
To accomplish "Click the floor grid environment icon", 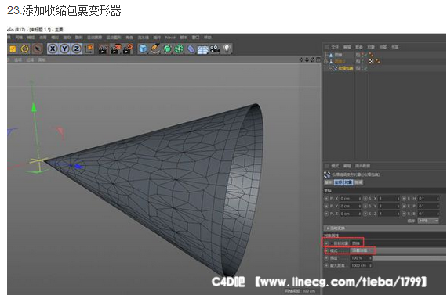I will coord(202,49).
